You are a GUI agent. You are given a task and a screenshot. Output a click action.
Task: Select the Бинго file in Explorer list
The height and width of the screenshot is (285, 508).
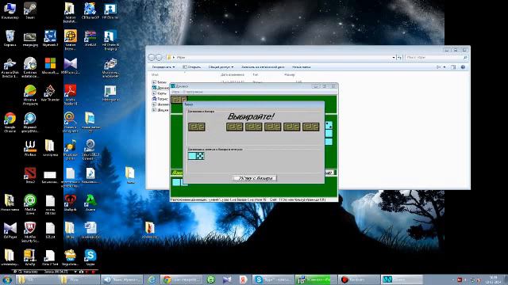160,82
